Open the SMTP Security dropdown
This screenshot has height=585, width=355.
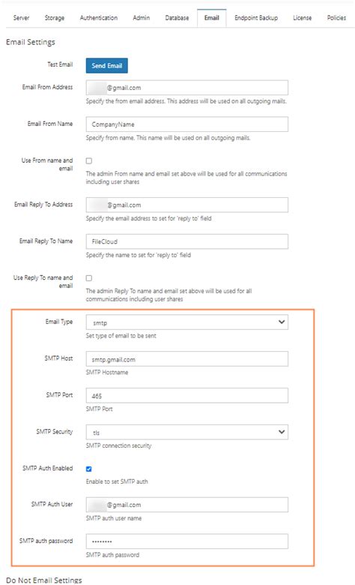tap(187, 432)
